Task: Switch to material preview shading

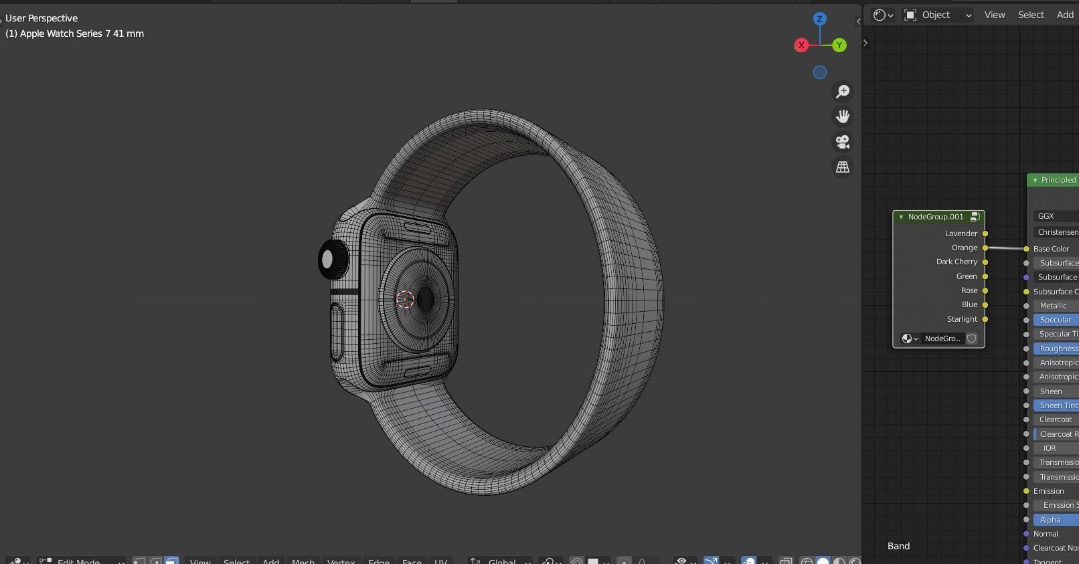Action: [839, 561]
